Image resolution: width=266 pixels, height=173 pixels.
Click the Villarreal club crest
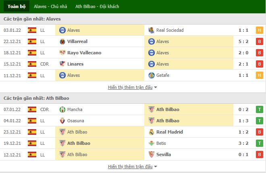point(62,41)
